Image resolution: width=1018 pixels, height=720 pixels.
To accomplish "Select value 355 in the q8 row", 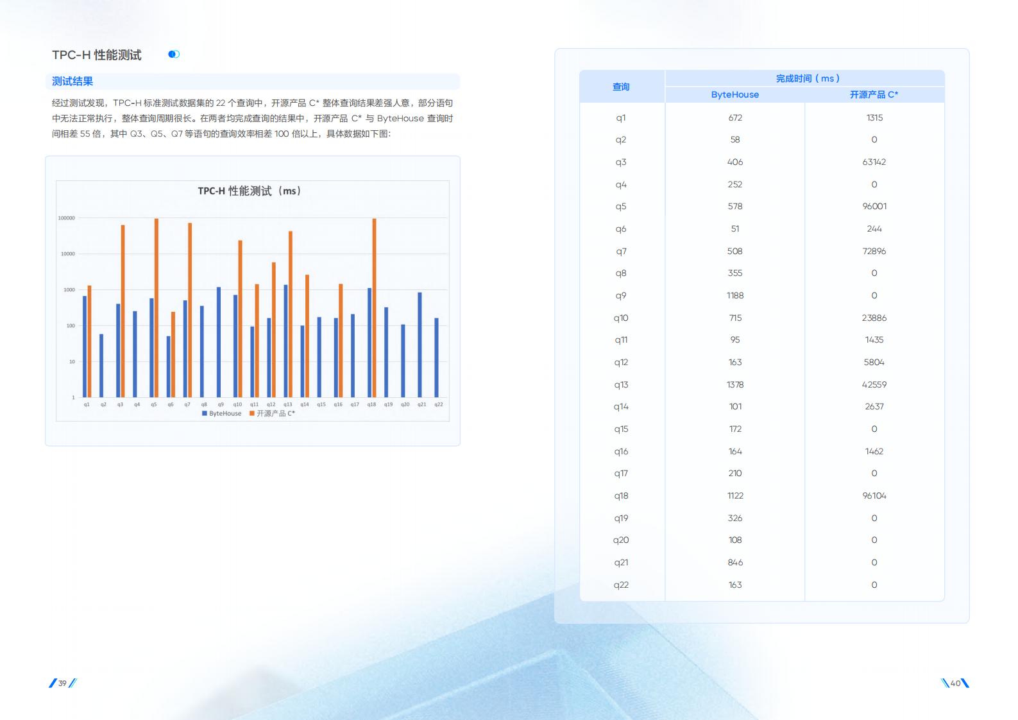I will [735, 273].
